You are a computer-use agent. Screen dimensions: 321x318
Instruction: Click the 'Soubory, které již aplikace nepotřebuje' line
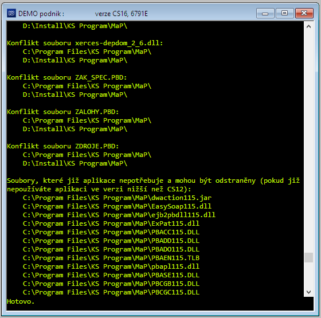[x=153, y=180]
